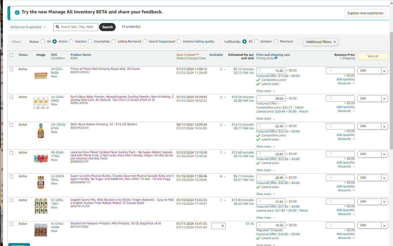Open the Edit dropdown arrow for Burt's Bees row
This screenshot has width=393, height=246.
(x=385, y=99)
